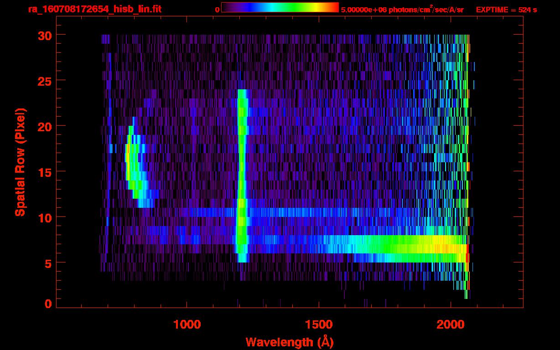Select the 5.00000e+06 photons unit label

tap(402, 10)
